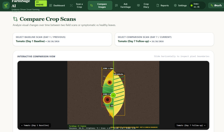Click the "Compare Crop Scans" heading text

coord(48,19)
